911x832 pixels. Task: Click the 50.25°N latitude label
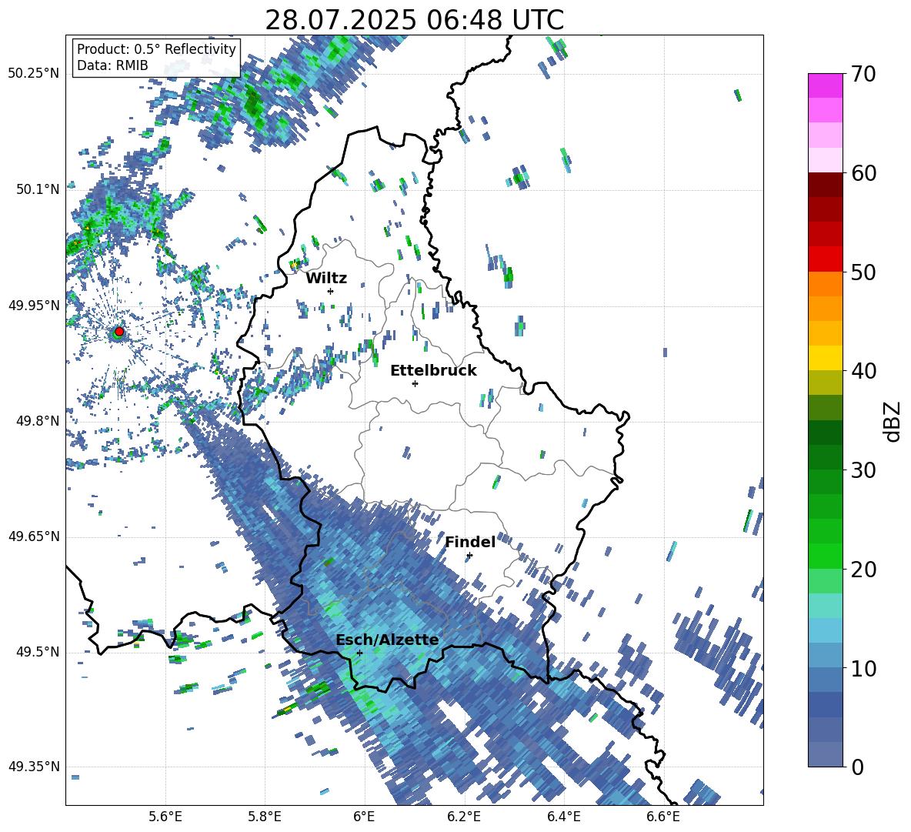pyautogui.click(x=34, y=74)
